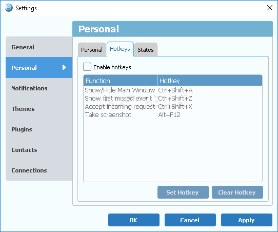Confirm settings with OK button
Screen dimensions: 278x232
(x=134, y=220)
